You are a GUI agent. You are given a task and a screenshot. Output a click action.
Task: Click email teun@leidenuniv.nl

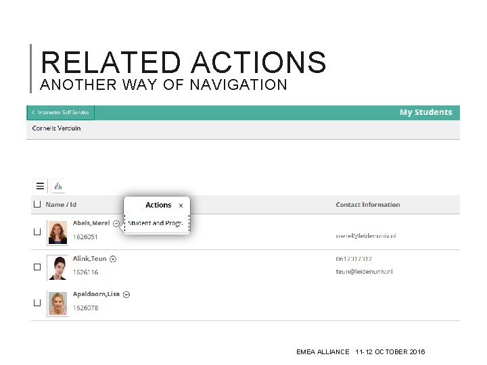(x=364, y=272)
